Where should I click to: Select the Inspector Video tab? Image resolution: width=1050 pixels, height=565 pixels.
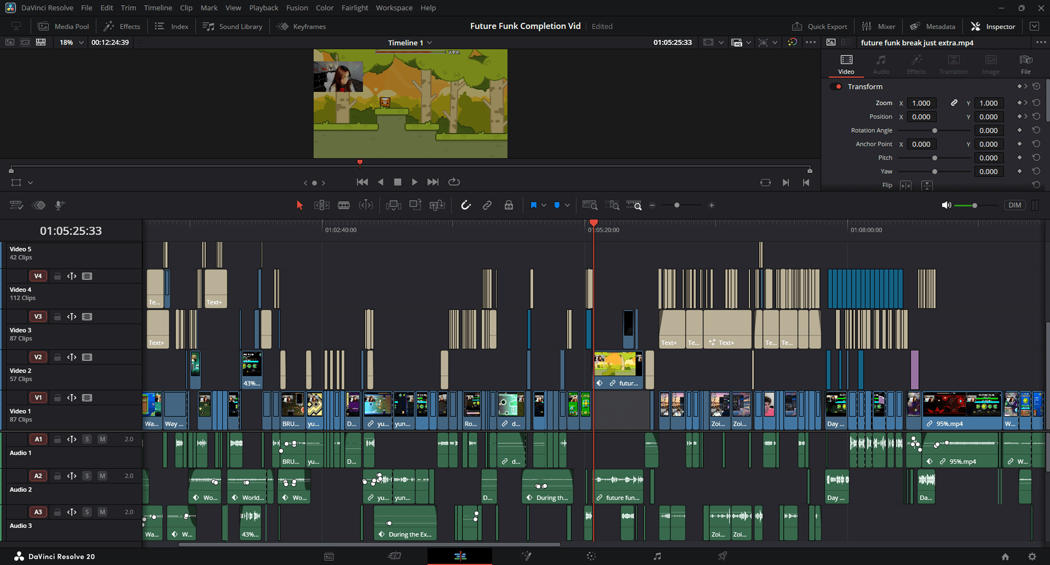coord(846,64)
